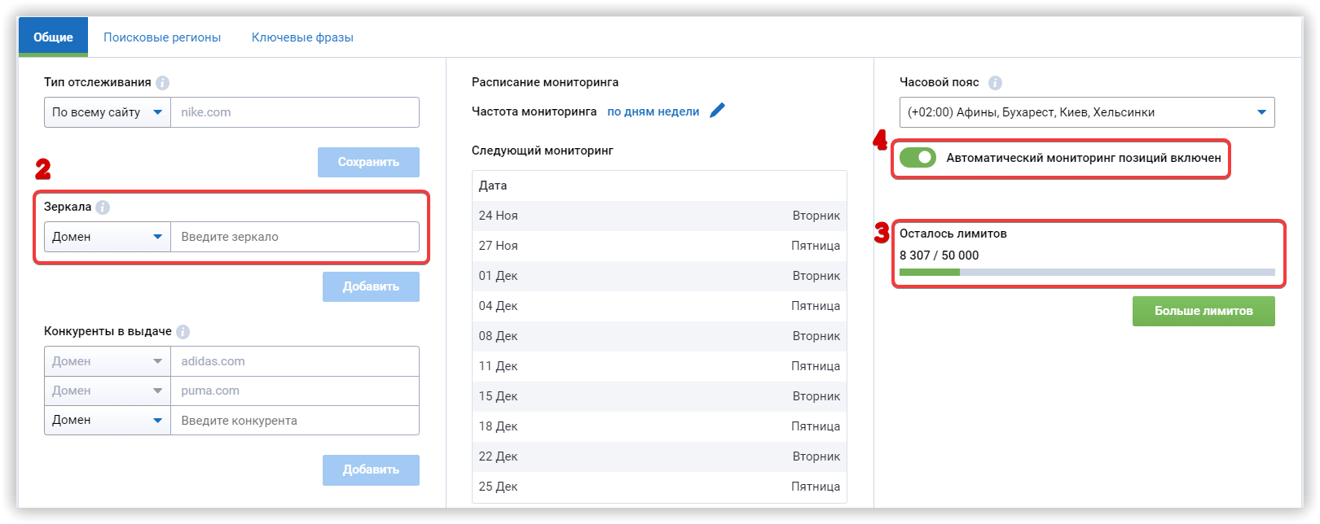Select the 25 Дек schedule row
The height and width of the screenshot is (524, 1320).
(x=659, y=487)
